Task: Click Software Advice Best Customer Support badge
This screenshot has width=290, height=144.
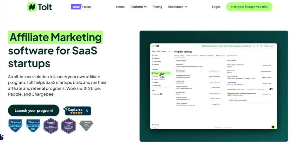Action: click(x=69, y=126)
